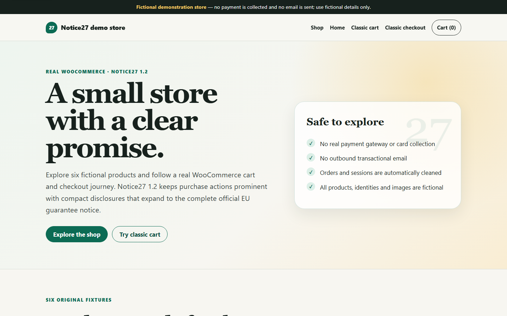Click checkmark beside No real payment gateway
This screenshot has width=507, height=316.
coord(311,143)
